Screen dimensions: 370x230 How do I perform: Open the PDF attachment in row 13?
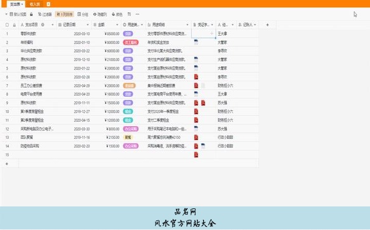click(x=196, y=138)
